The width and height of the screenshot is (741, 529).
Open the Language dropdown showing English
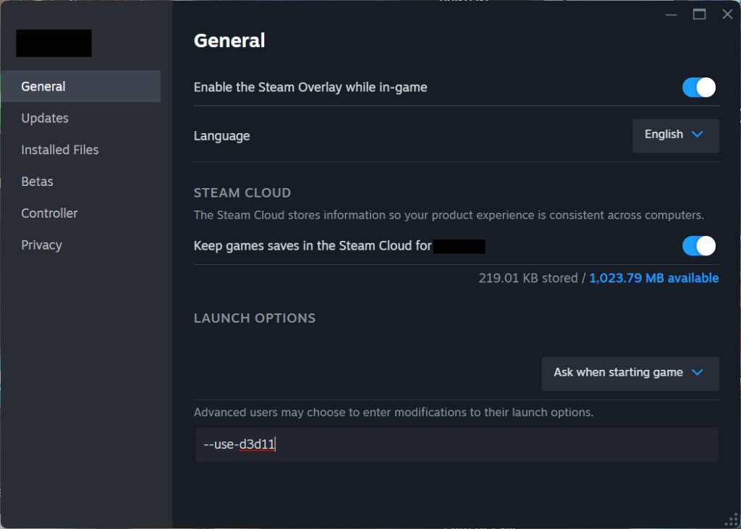click(675, 135)
